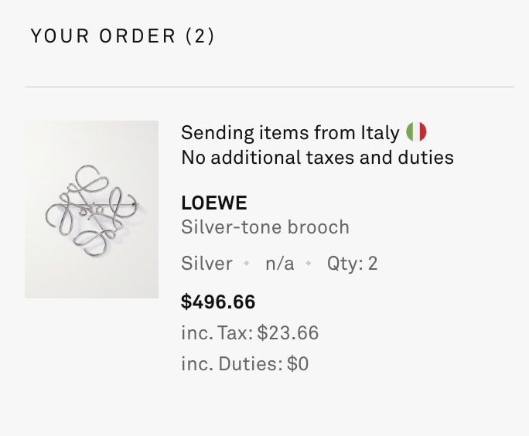Screen dimensions: 529x436
Task: Click No additional taxes and duties notice
Action: pos(317,158)
